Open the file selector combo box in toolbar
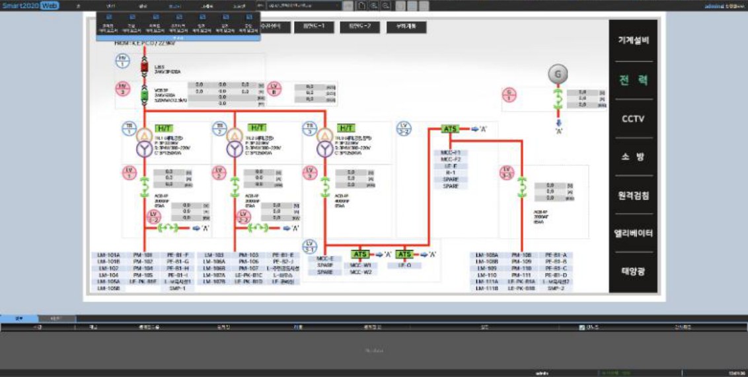The width and height of the screenshot is (748, 377). click(304, 5)
